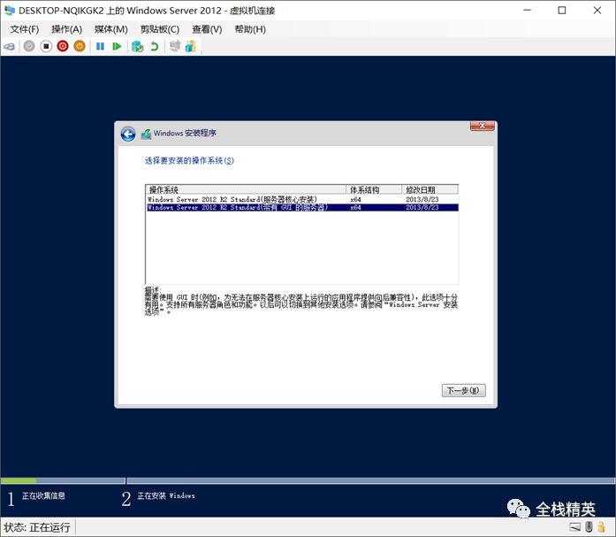Screen dimensions: 616x537
Task: Click the 下一步(N) button
Action: [464, 390]
